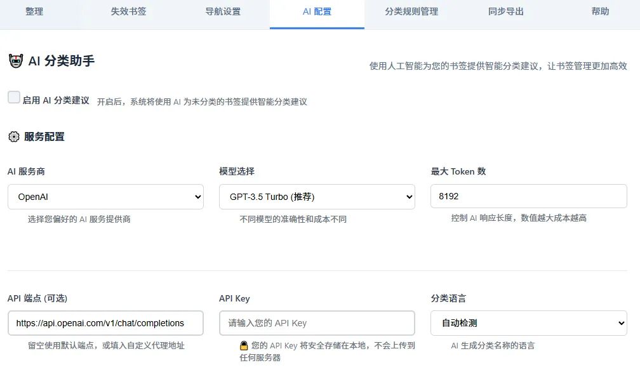Open the 分类语言 自动检测 dropdown
Viewport: 640px width, 377px height.
[x=528, y=323]
